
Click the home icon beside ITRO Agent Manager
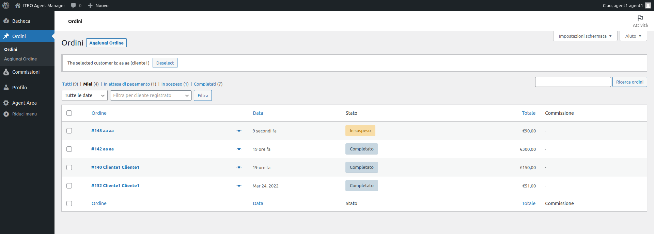tap(18, 5)
